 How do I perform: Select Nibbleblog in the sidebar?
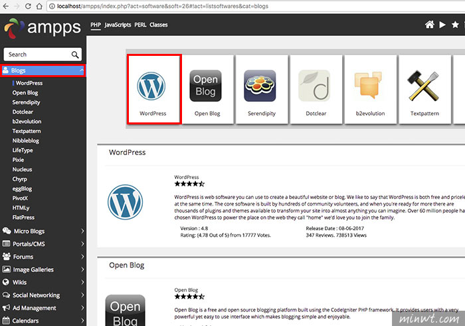coord(25,141)
